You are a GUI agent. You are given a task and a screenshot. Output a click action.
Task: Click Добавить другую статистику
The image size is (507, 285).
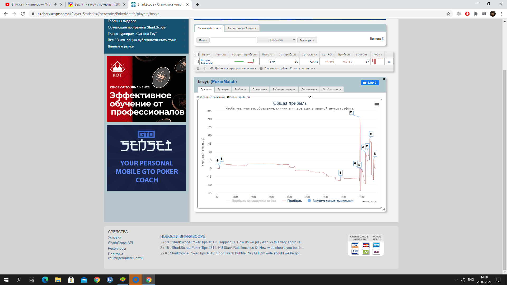click(233, 68)
